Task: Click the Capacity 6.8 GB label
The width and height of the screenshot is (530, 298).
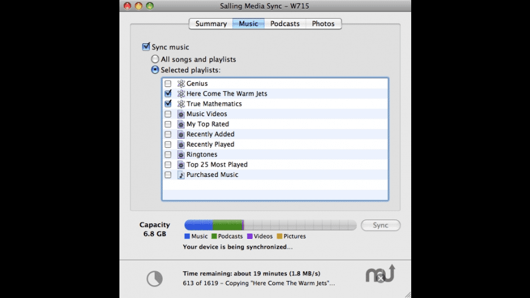Action: coord(155,229)
